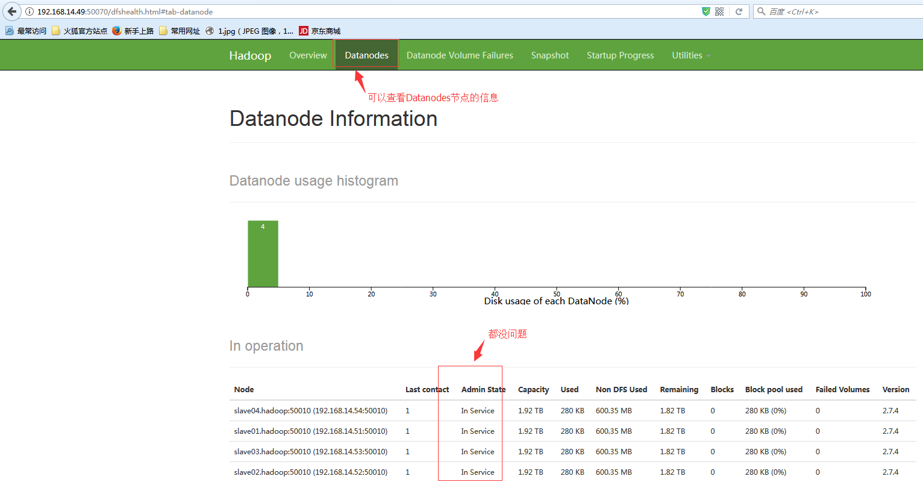Viewport: 923px width, 485px height.
Task: Open the JD 京东商城 bookmark
Action: (x=320, y=31)
